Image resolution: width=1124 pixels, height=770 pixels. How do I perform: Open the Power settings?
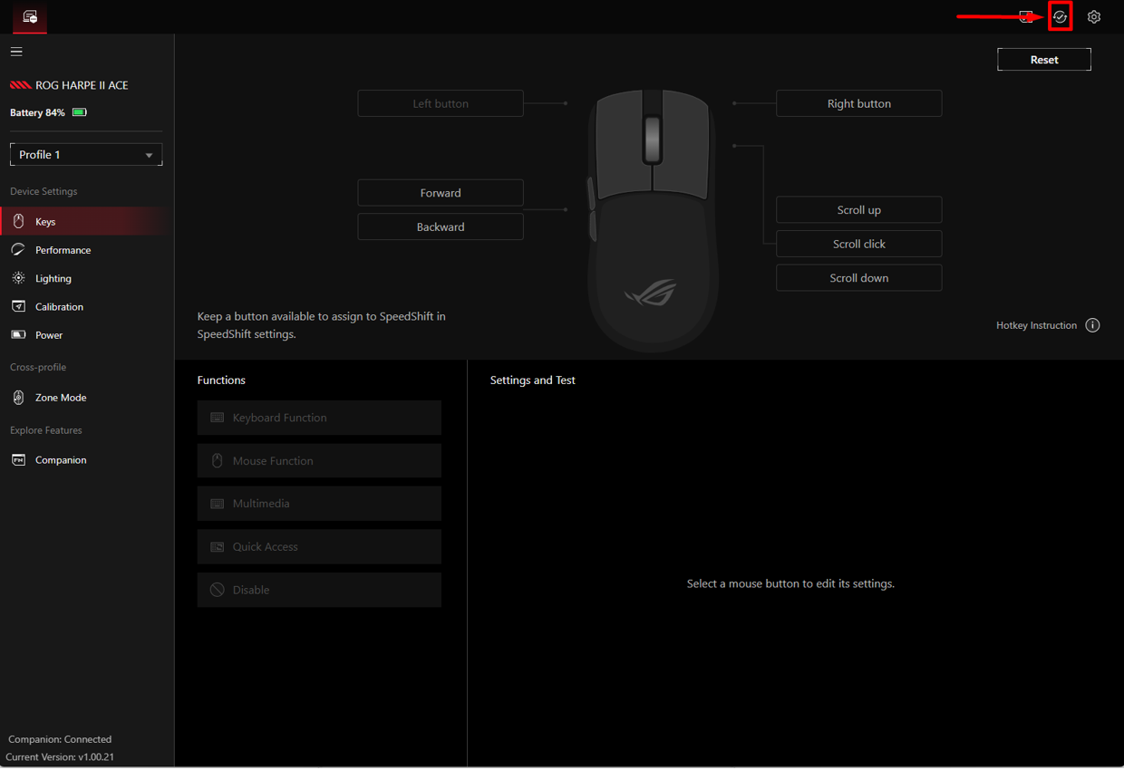click(86, 335)
